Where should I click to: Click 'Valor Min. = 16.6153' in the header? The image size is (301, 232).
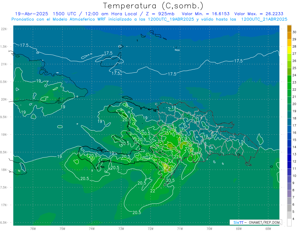tap(205, 14)
